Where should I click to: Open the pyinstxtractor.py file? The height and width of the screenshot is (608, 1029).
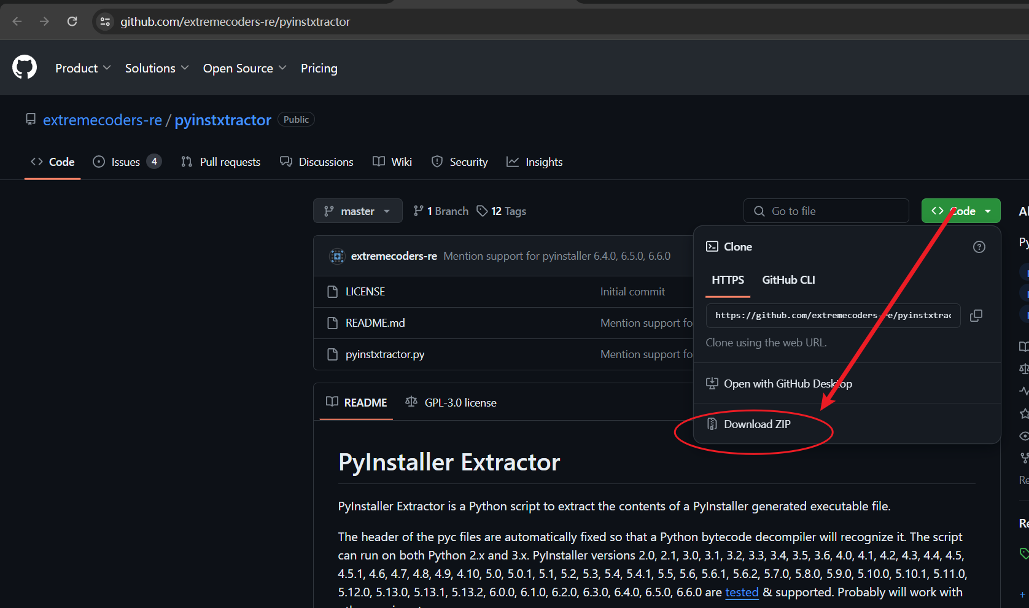click(385, 354)
